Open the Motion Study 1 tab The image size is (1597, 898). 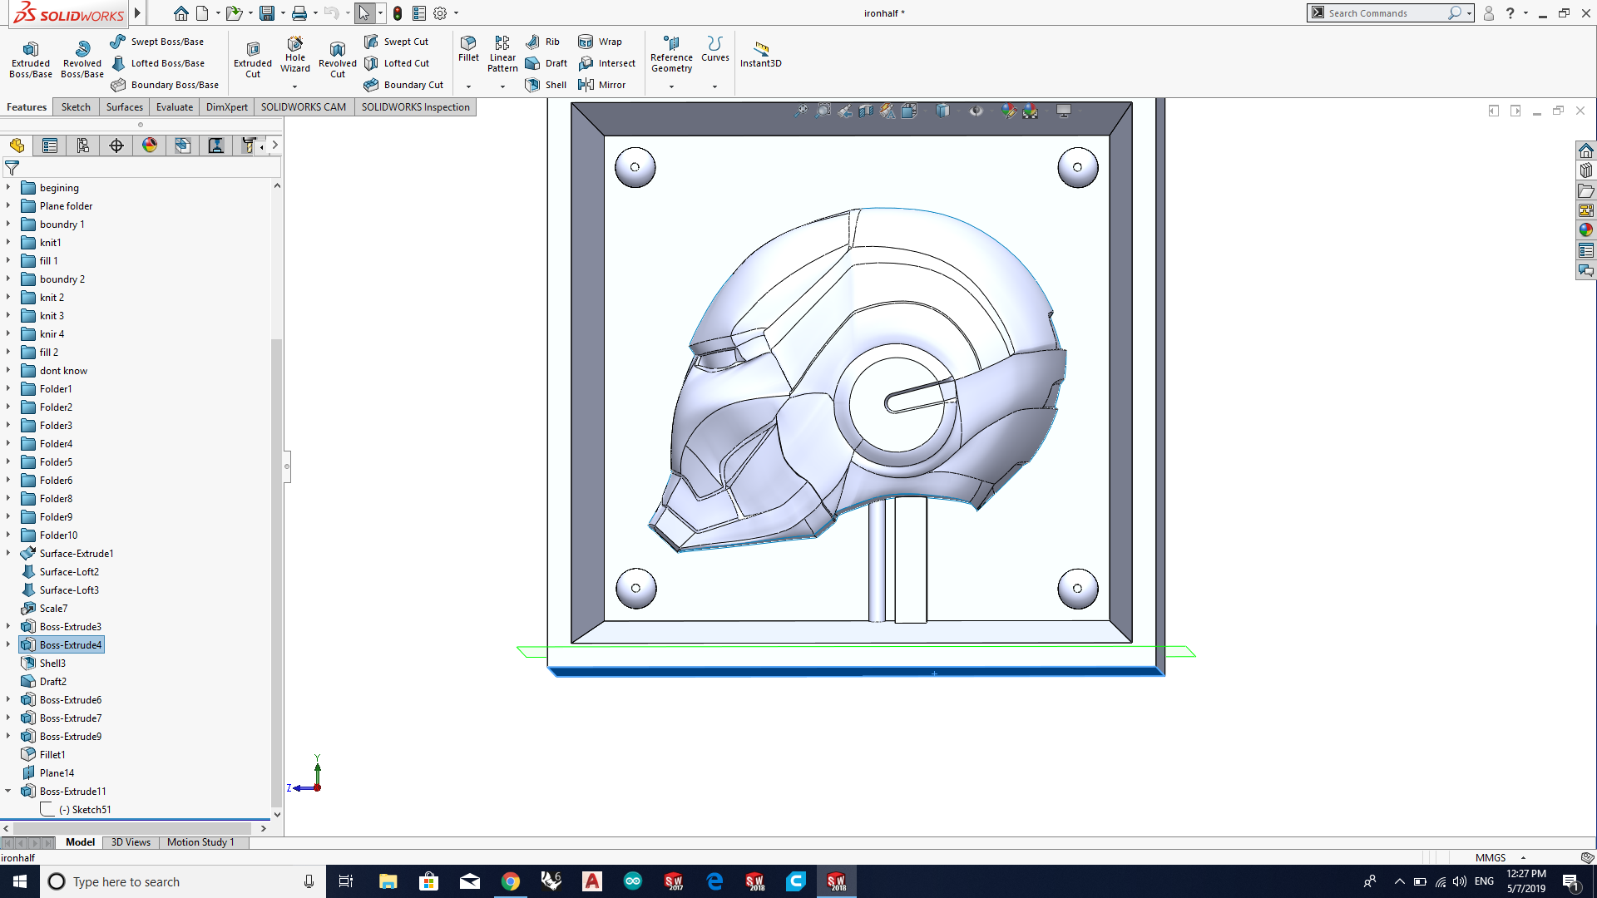pyautogui.click(x=200, y=842)
